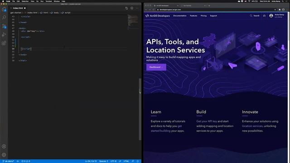This screenshot has height=163, width=290.
Task: Bookmark the page with the star icon
Action: point(275,10)
